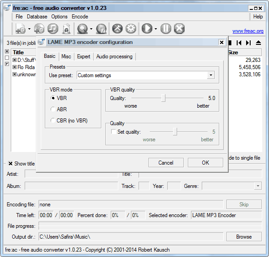Viewport: 269px width, 257px height.
Task: Open the Encode menu
Action: coord(80,17)
